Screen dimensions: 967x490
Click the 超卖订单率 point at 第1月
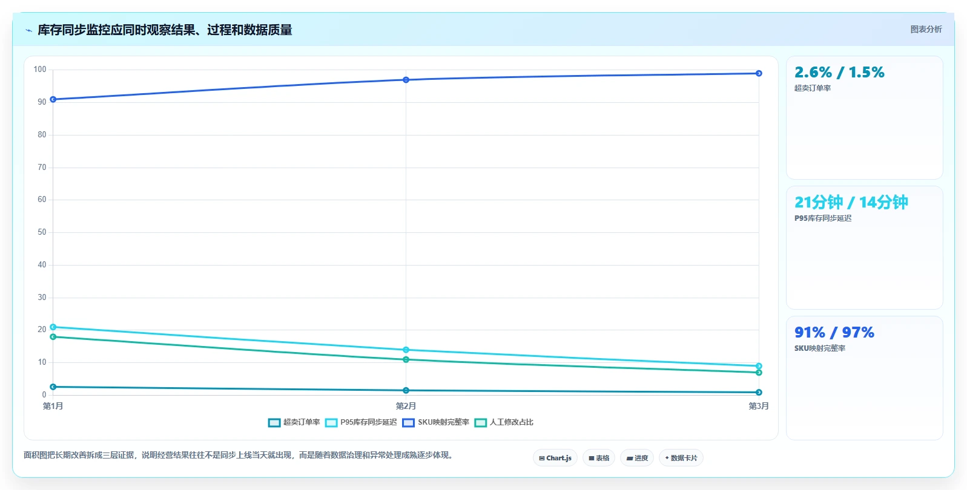coord(53,387)
